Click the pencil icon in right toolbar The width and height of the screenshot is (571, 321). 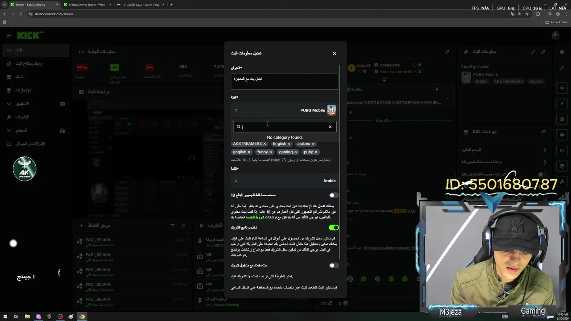[x=562, y=68]
